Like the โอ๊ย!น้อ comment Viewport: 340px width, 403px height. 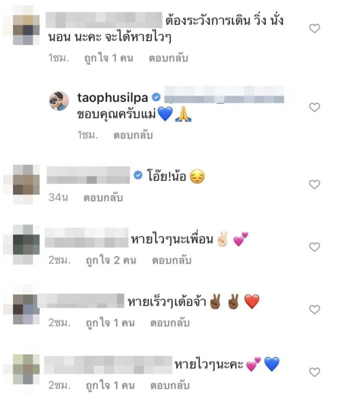[x=315, y=184]
